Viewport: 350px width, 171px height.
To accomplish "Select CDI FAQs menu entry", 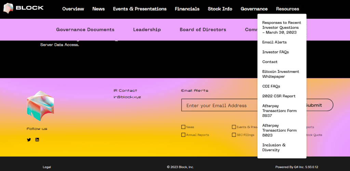I will [271, 86].
